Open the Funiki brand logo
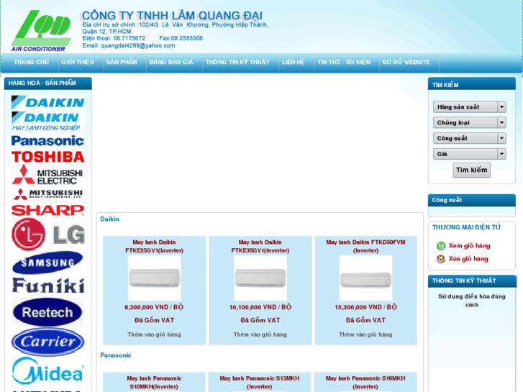 pos(47,286)
